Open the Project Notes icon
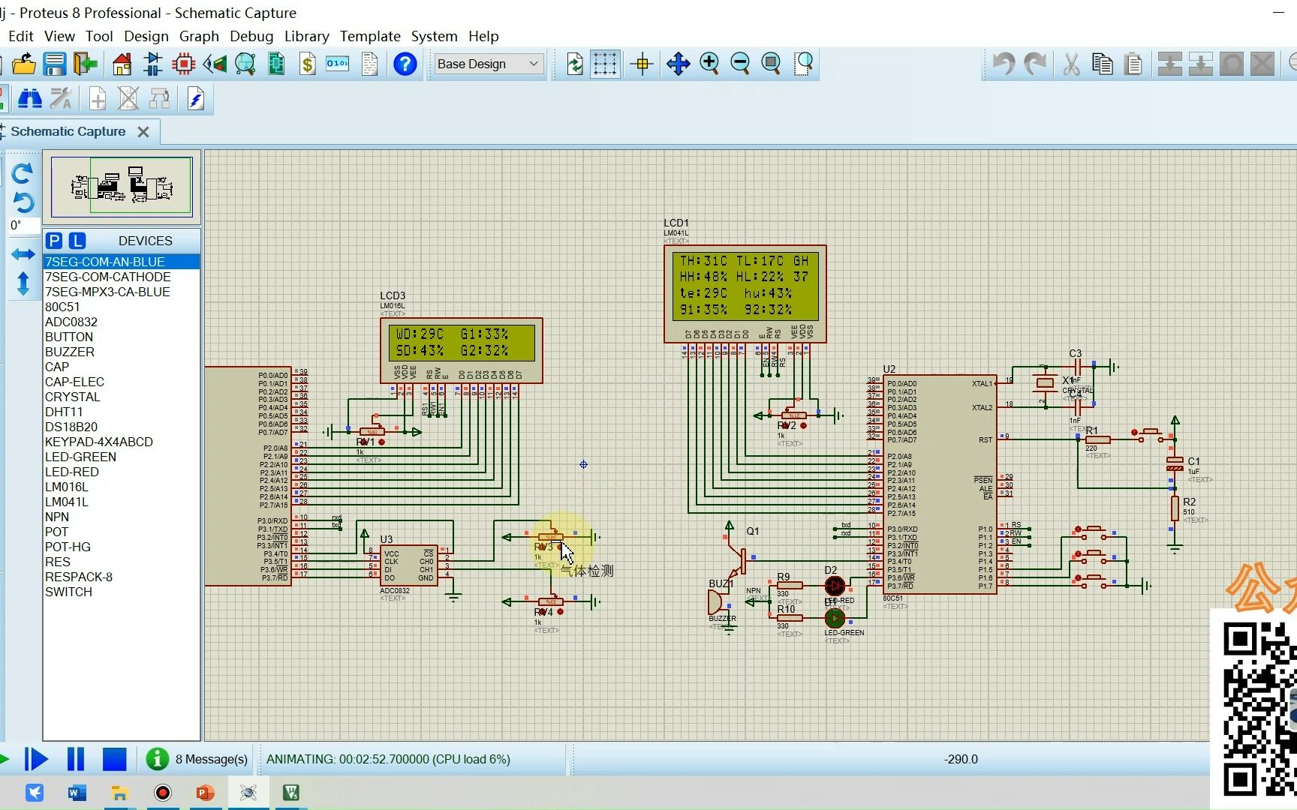The width and height of the screenshot is (1297, 810). (x=369, y=64)
